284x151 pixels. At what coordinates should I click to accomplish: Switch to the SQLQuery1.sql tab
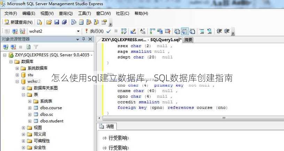(x=142, y=40)
